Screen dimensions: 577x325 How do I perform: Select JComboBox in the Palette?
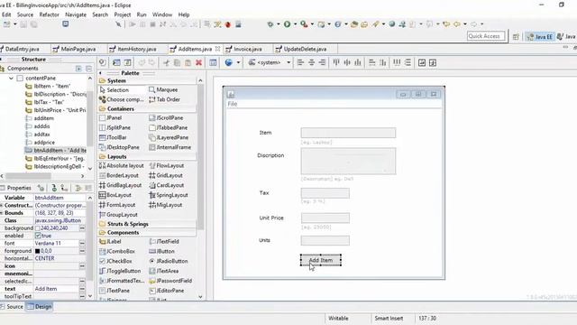[x=117, y=251]
